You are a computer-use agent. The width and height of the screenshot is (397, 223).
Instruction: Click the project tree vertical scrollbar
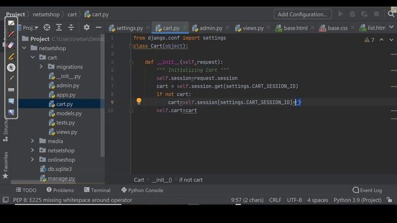click(x=102, y=96)
